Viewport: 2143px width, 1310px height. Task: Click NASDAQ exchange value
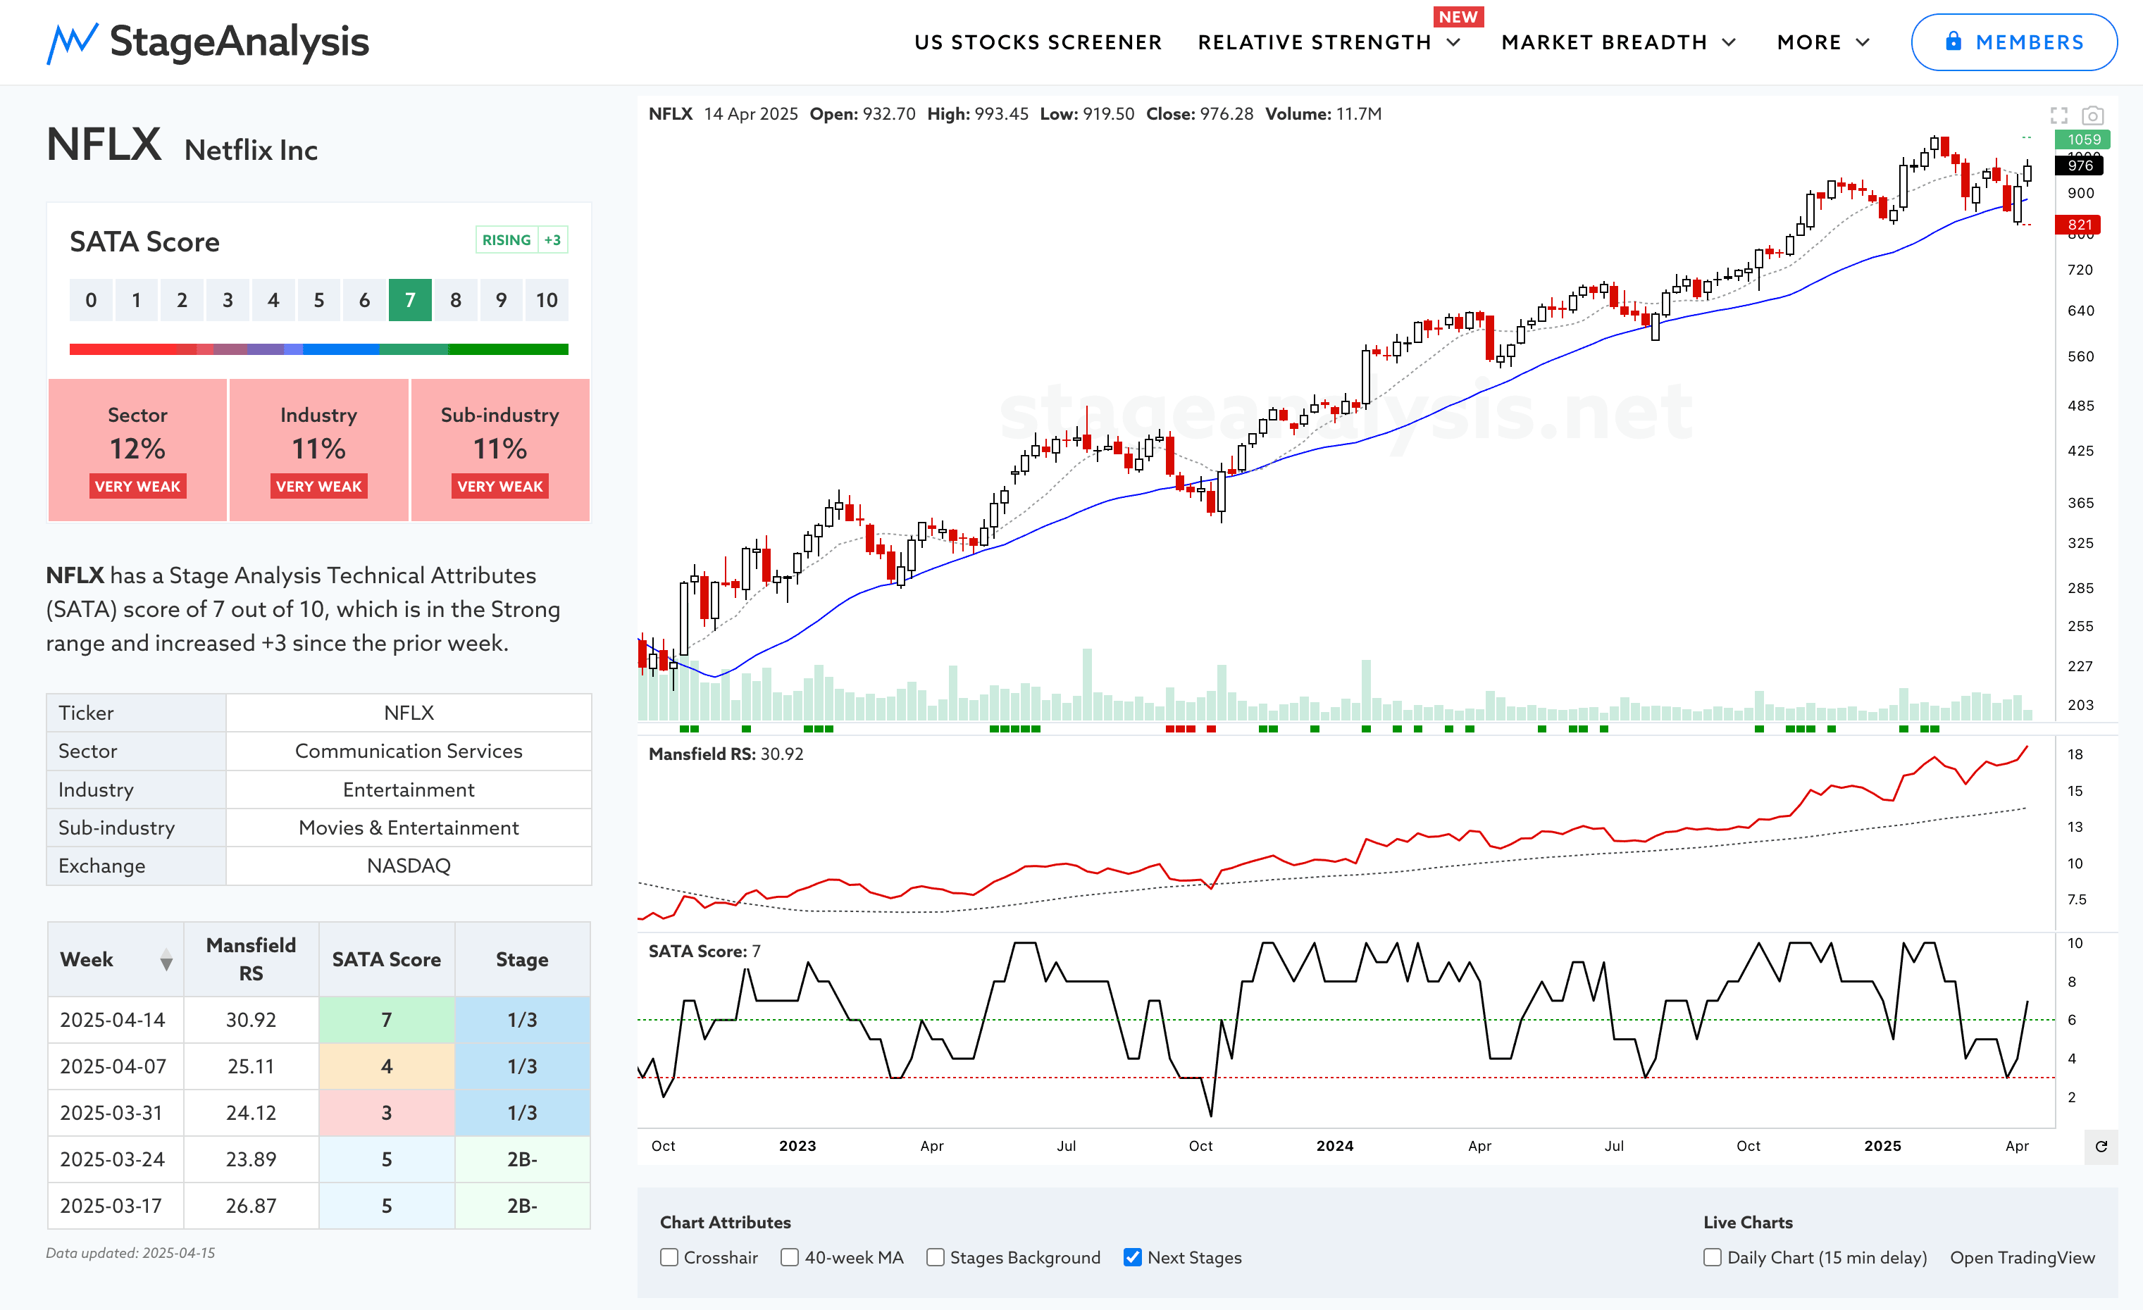(409, 866)
